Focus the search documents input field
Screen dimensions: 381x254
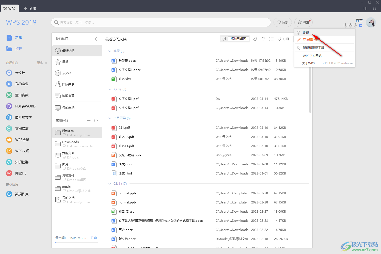pos(161,22)
